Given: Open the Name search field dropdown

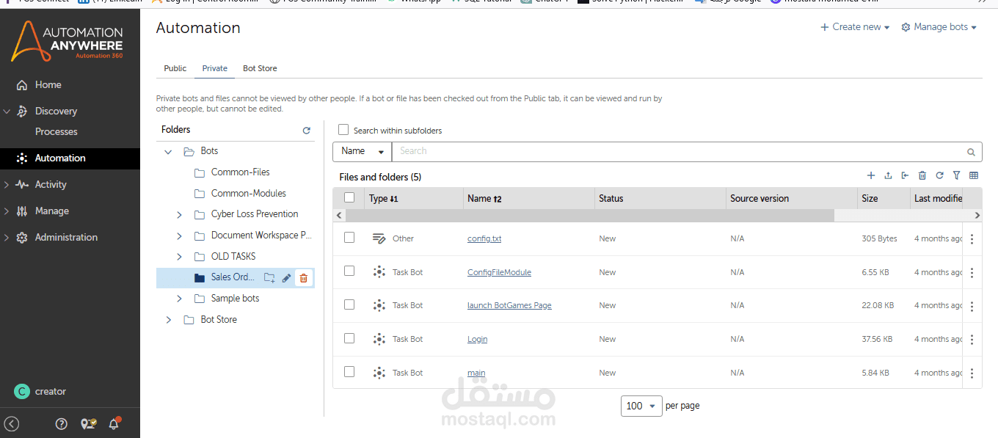Looking at the screenshot, I should coord(362,151).
